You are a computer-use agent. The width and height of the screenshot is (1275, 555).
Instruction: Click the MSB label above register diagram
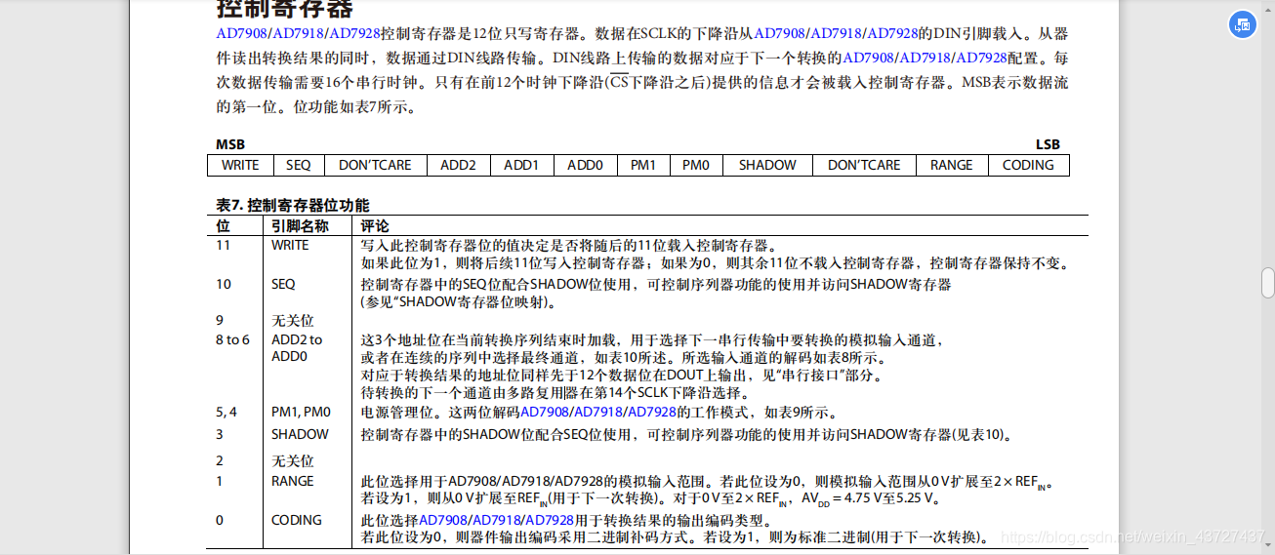tap(230, 144)
